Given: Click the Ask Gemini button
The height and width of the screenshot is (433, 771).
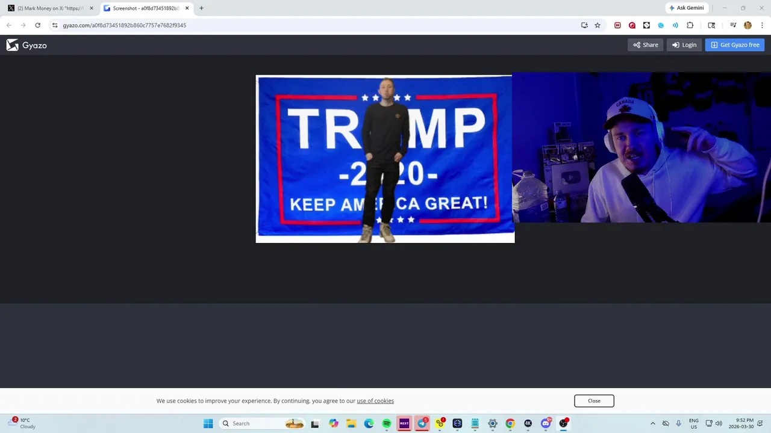Looking at the screenshot, I should pos(687,8).
